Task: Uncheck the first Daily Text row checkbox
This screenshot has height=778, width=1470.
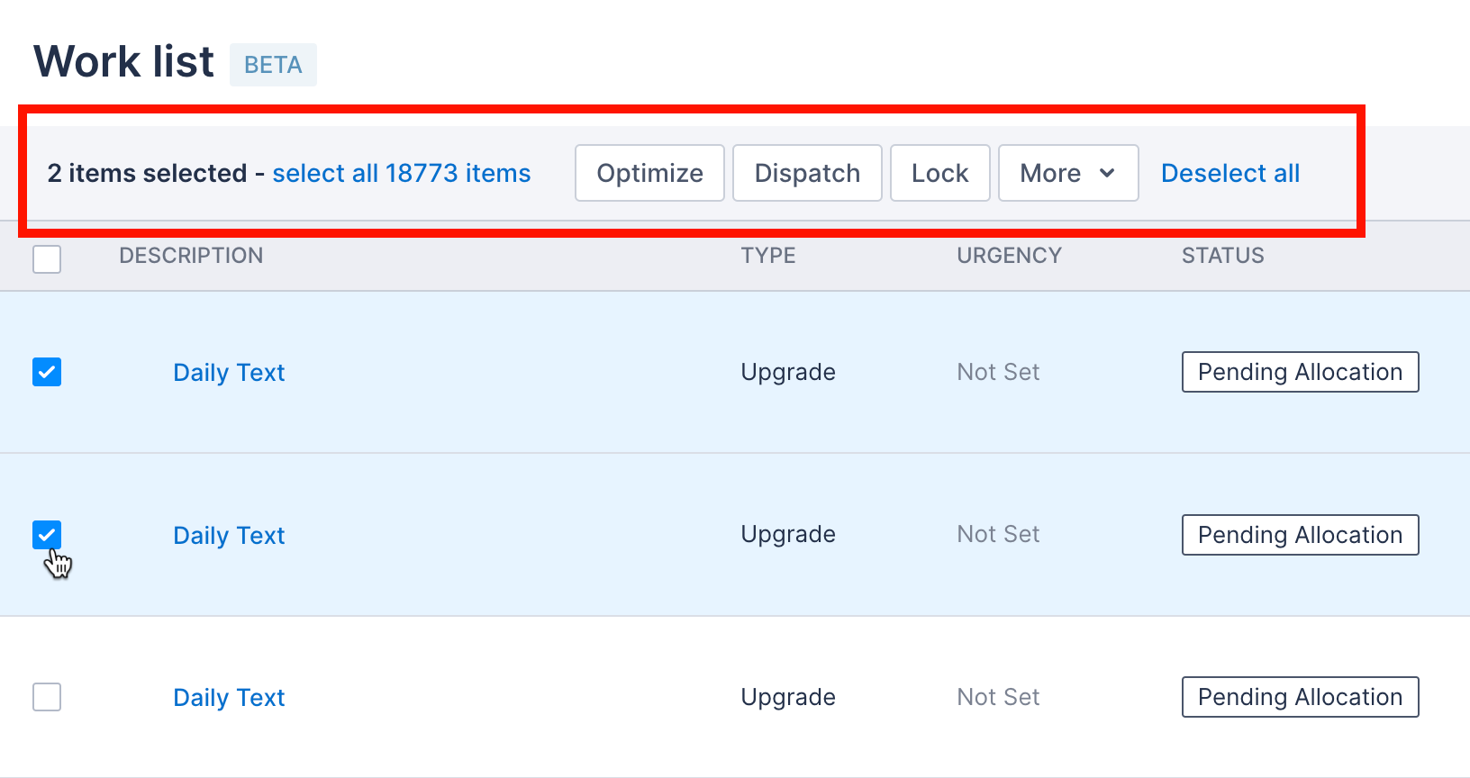Action: tap(47, 372)
